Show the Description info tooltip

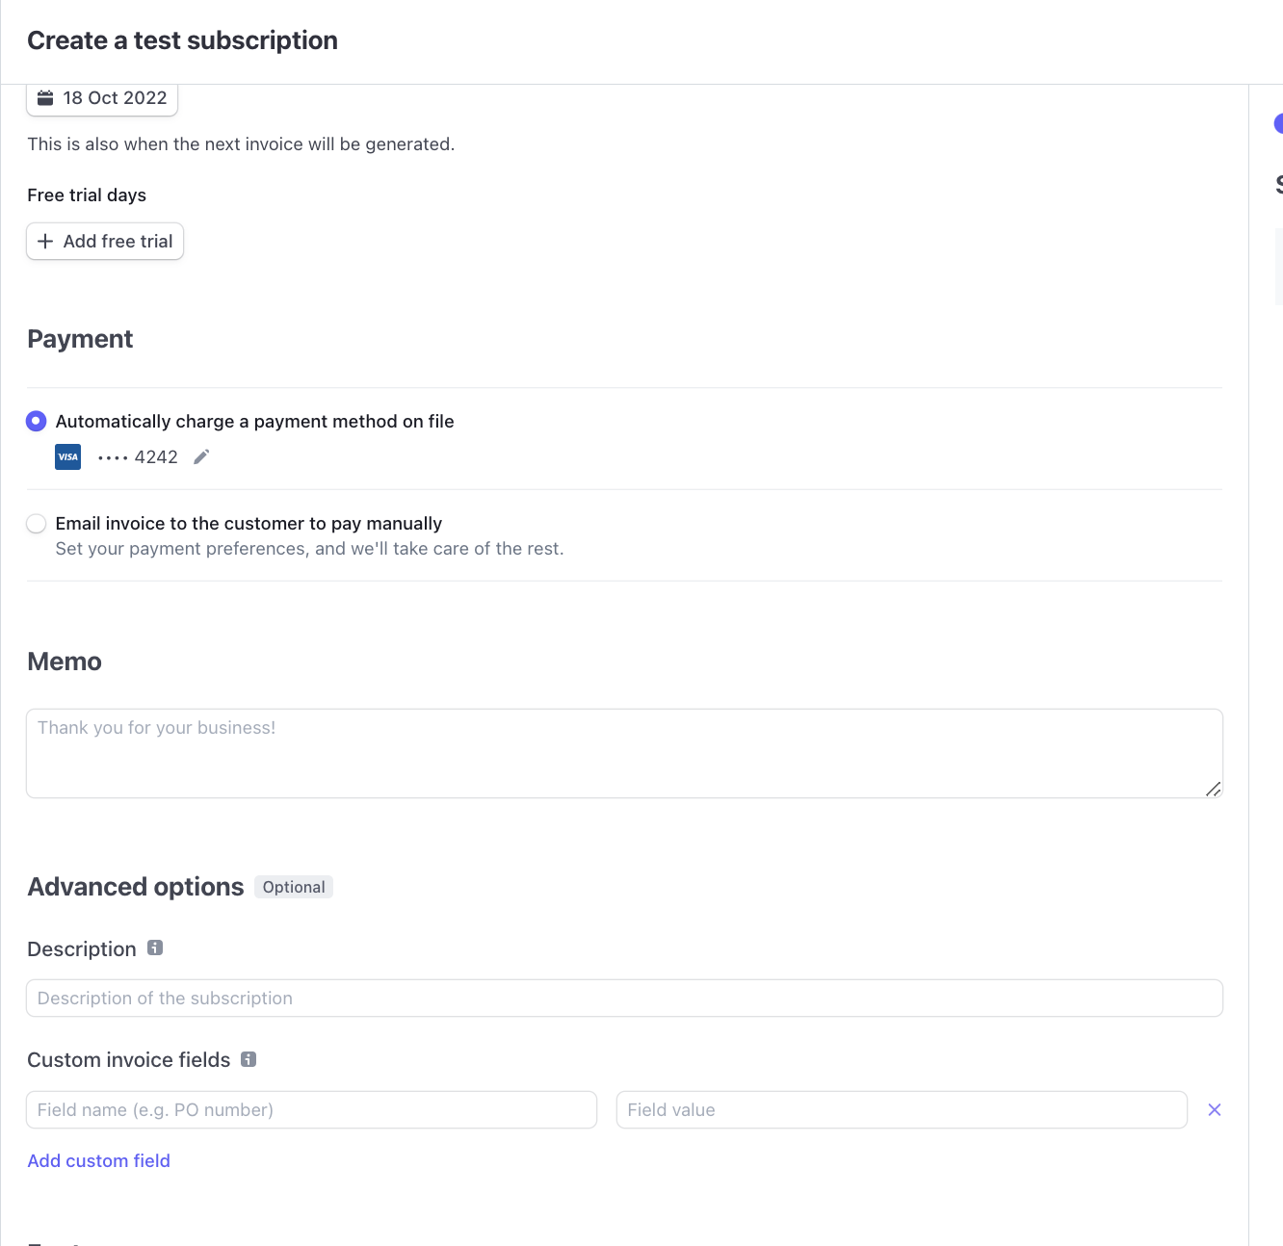[x=155, y=947]
